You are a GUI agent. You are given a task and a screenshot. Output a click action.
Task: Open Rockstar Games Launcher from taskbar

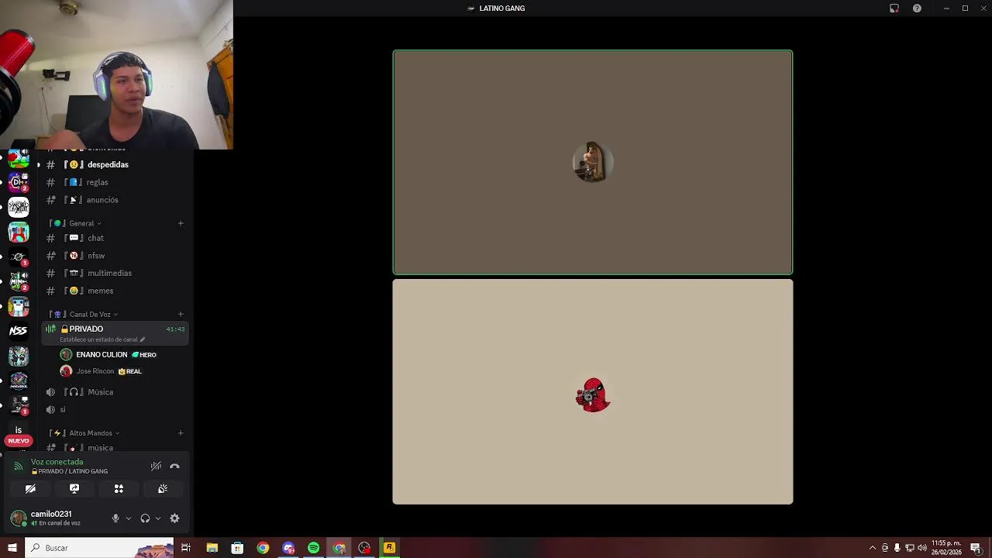[390, 548]
